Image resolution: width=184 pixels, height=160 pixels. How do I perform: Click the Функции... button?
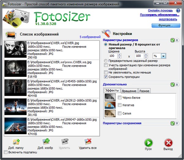pyautogui.click(x=165, y=25)
